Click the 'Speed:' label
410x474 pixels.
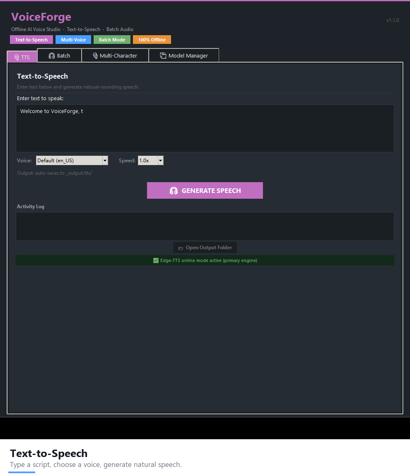point(127,161)
